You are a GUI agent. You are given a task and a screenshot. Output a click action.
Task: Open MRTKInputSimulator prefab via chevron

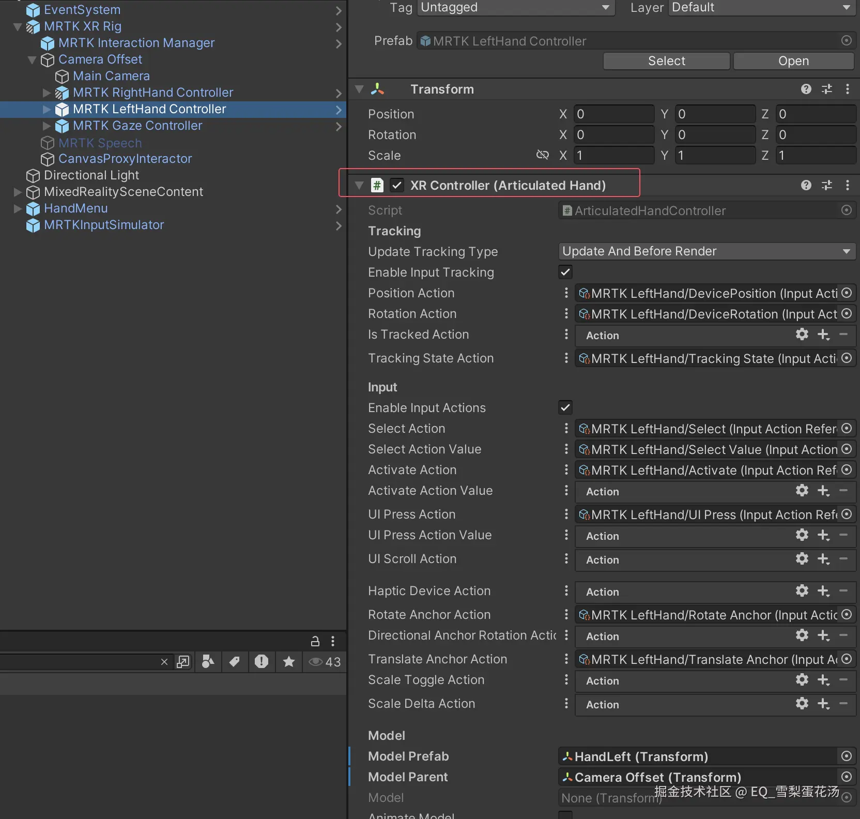(x=339, y=225)
